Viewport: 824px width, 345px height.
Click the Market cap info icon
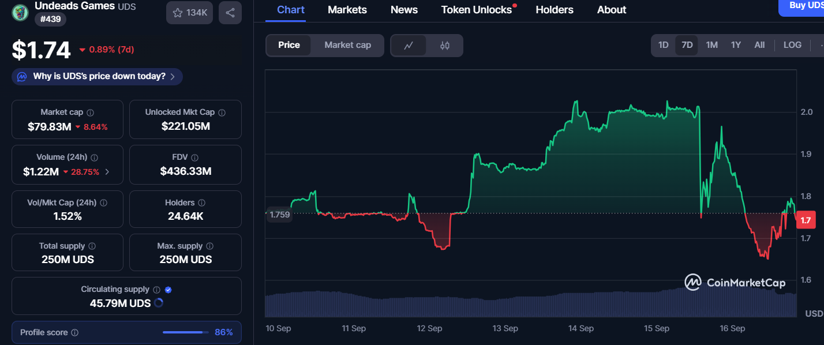tap(91, 112)
